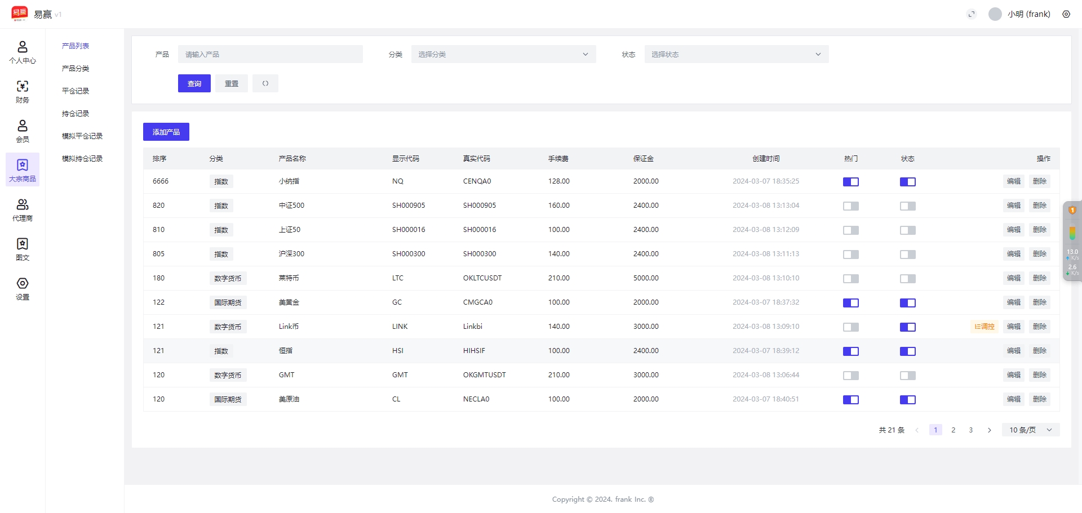Image resolution: width=1082 pixels, height=513 pixels.
Task: Click 编辑 for 美原油 row
Action: (x=1014, y=399)
